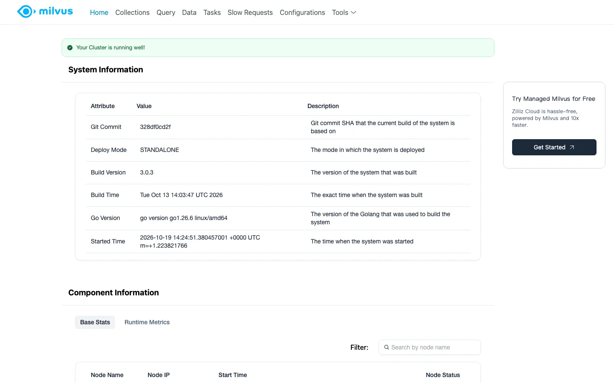Switch to the Base Stats tab

[95, 322]
